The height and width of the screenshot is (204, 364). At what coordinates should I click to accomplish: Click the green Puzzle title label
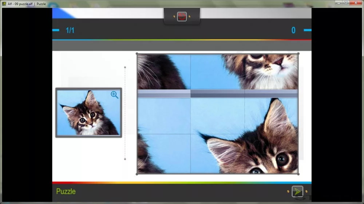pyautogui.click(x=66, y=192)
